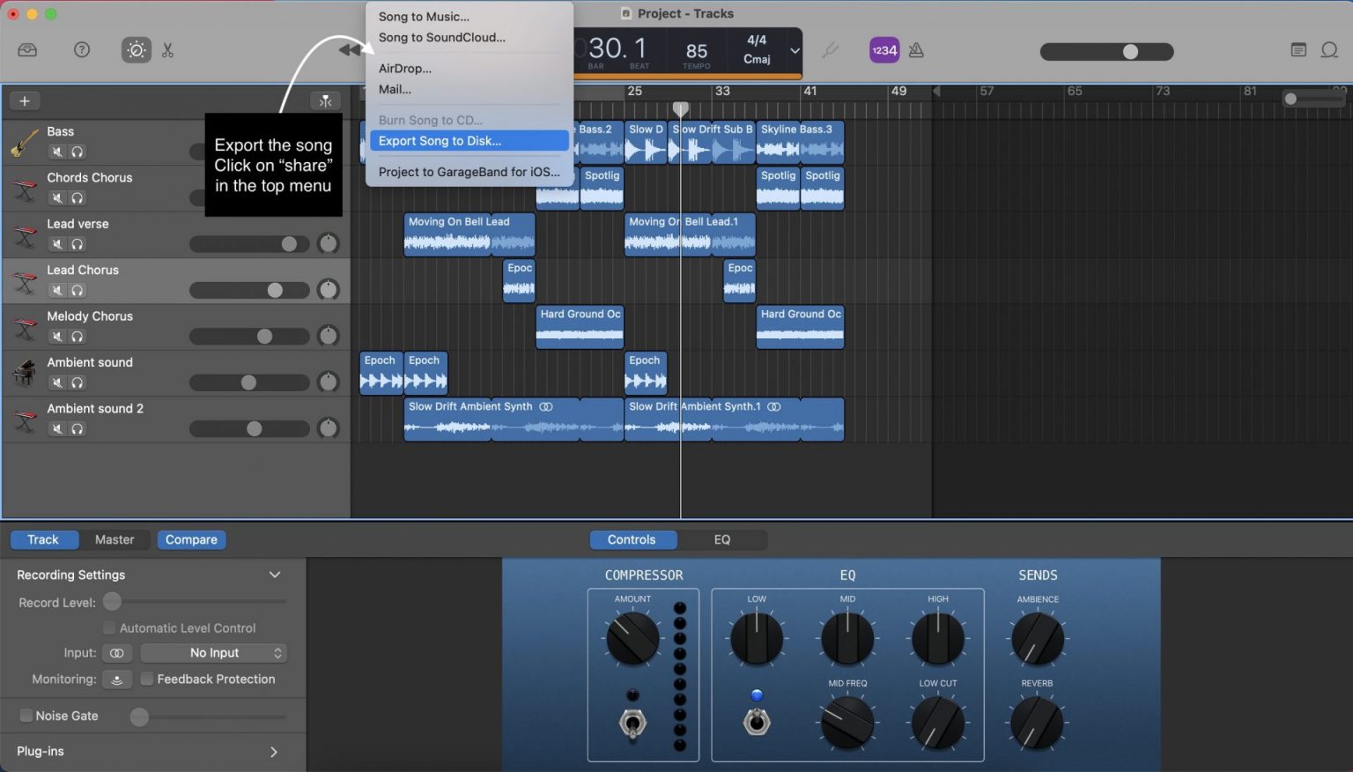
Task: Open the No Input dropdown
Action: pos(213,652)
